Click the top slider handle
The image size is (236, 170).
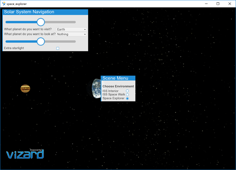coord(41,22)
